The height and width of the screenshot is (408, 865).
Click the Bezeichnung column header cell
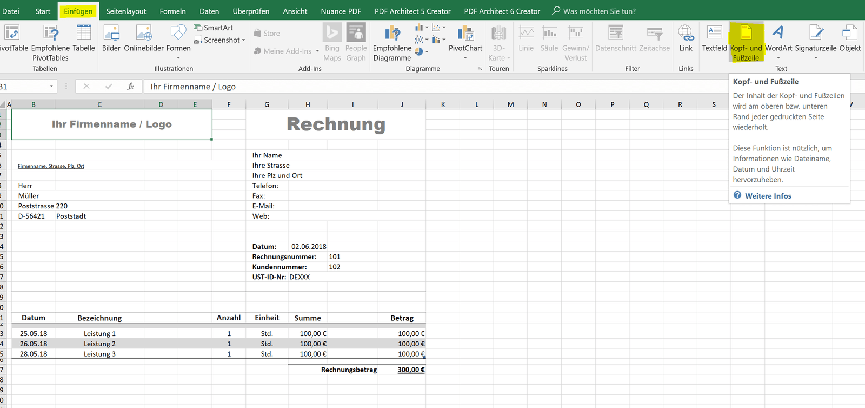[99, 318]
